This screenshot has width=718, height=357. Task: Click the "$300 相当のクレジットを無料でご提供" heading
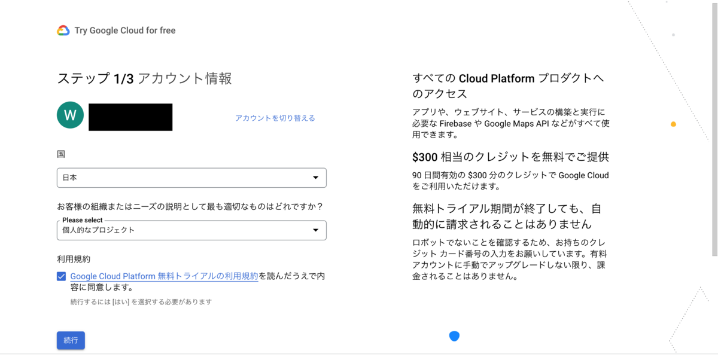pos(510,157)
